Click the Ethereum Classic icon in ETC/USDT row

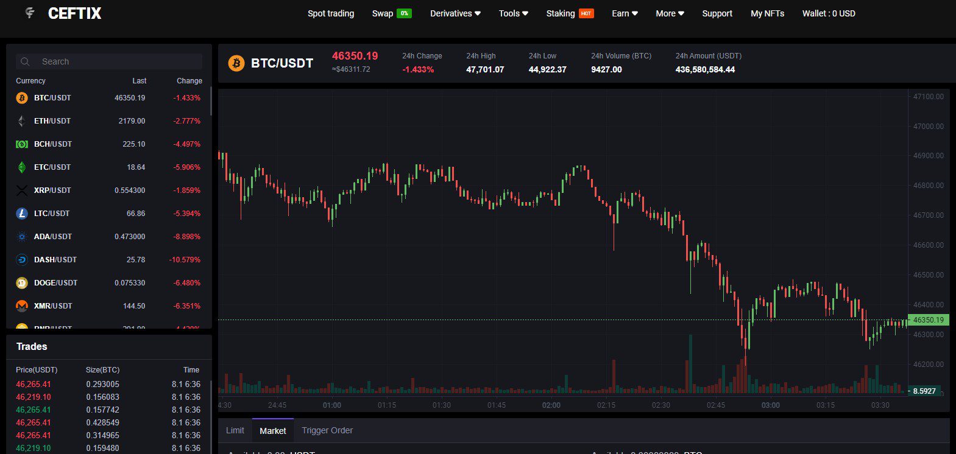pos(22,167)
